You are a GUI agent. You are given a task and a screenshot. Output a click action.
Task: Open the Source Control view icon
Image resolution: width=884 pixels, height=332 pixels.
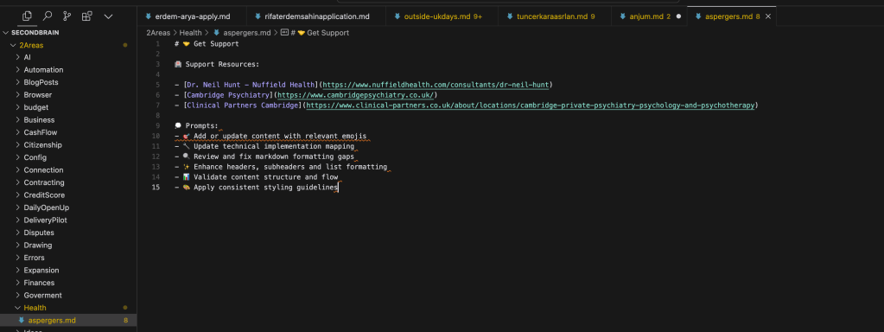coord(67,16)
